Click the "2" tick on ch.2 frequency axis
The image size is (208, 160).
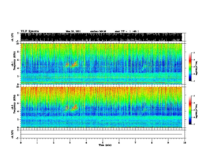pos(18,119)
